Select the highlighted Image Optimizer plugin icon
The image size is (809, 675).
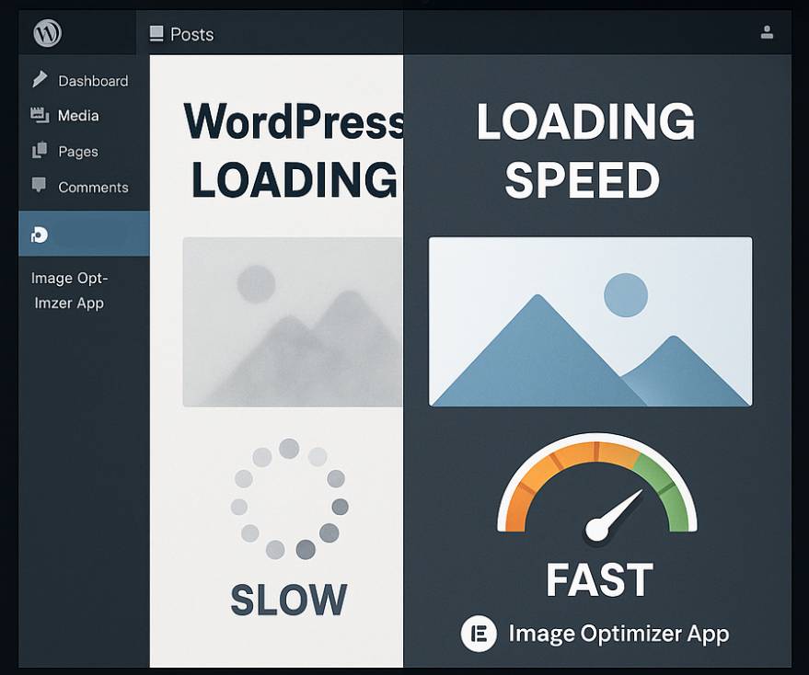click(40, 235)
